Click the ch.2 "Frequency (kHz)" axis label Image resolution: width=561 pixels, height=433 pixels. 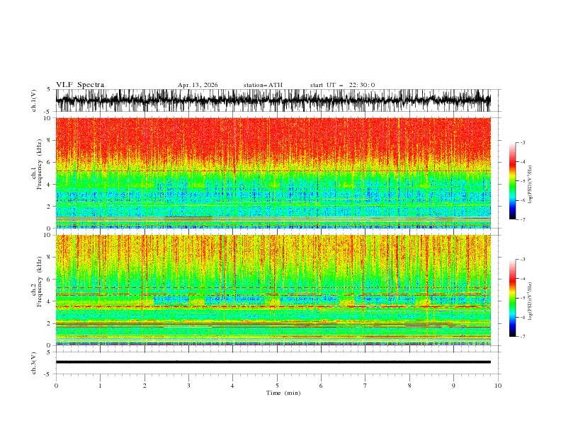pyautogui.click(x=40, y=281)
